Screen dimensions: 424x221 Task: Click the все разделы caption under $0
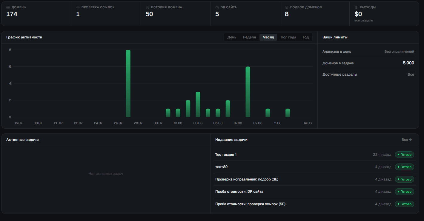[364, 21]
